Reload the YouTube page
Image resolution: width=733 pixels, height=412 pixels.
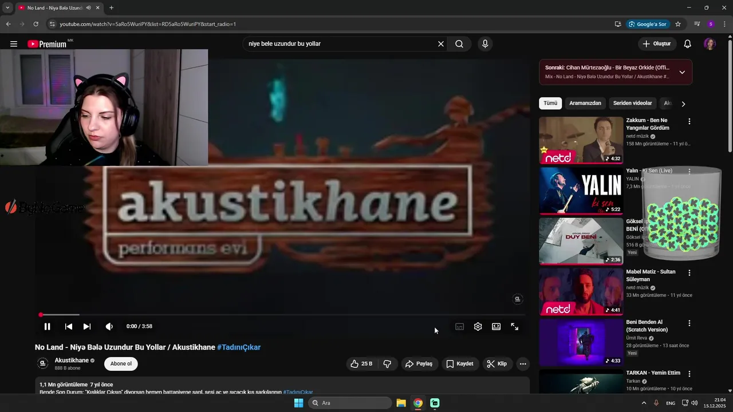coord(36,24)
